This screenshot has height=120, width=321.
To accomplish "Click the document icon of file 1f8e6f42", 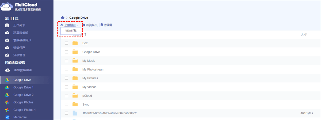I will [x=75, y=113].
